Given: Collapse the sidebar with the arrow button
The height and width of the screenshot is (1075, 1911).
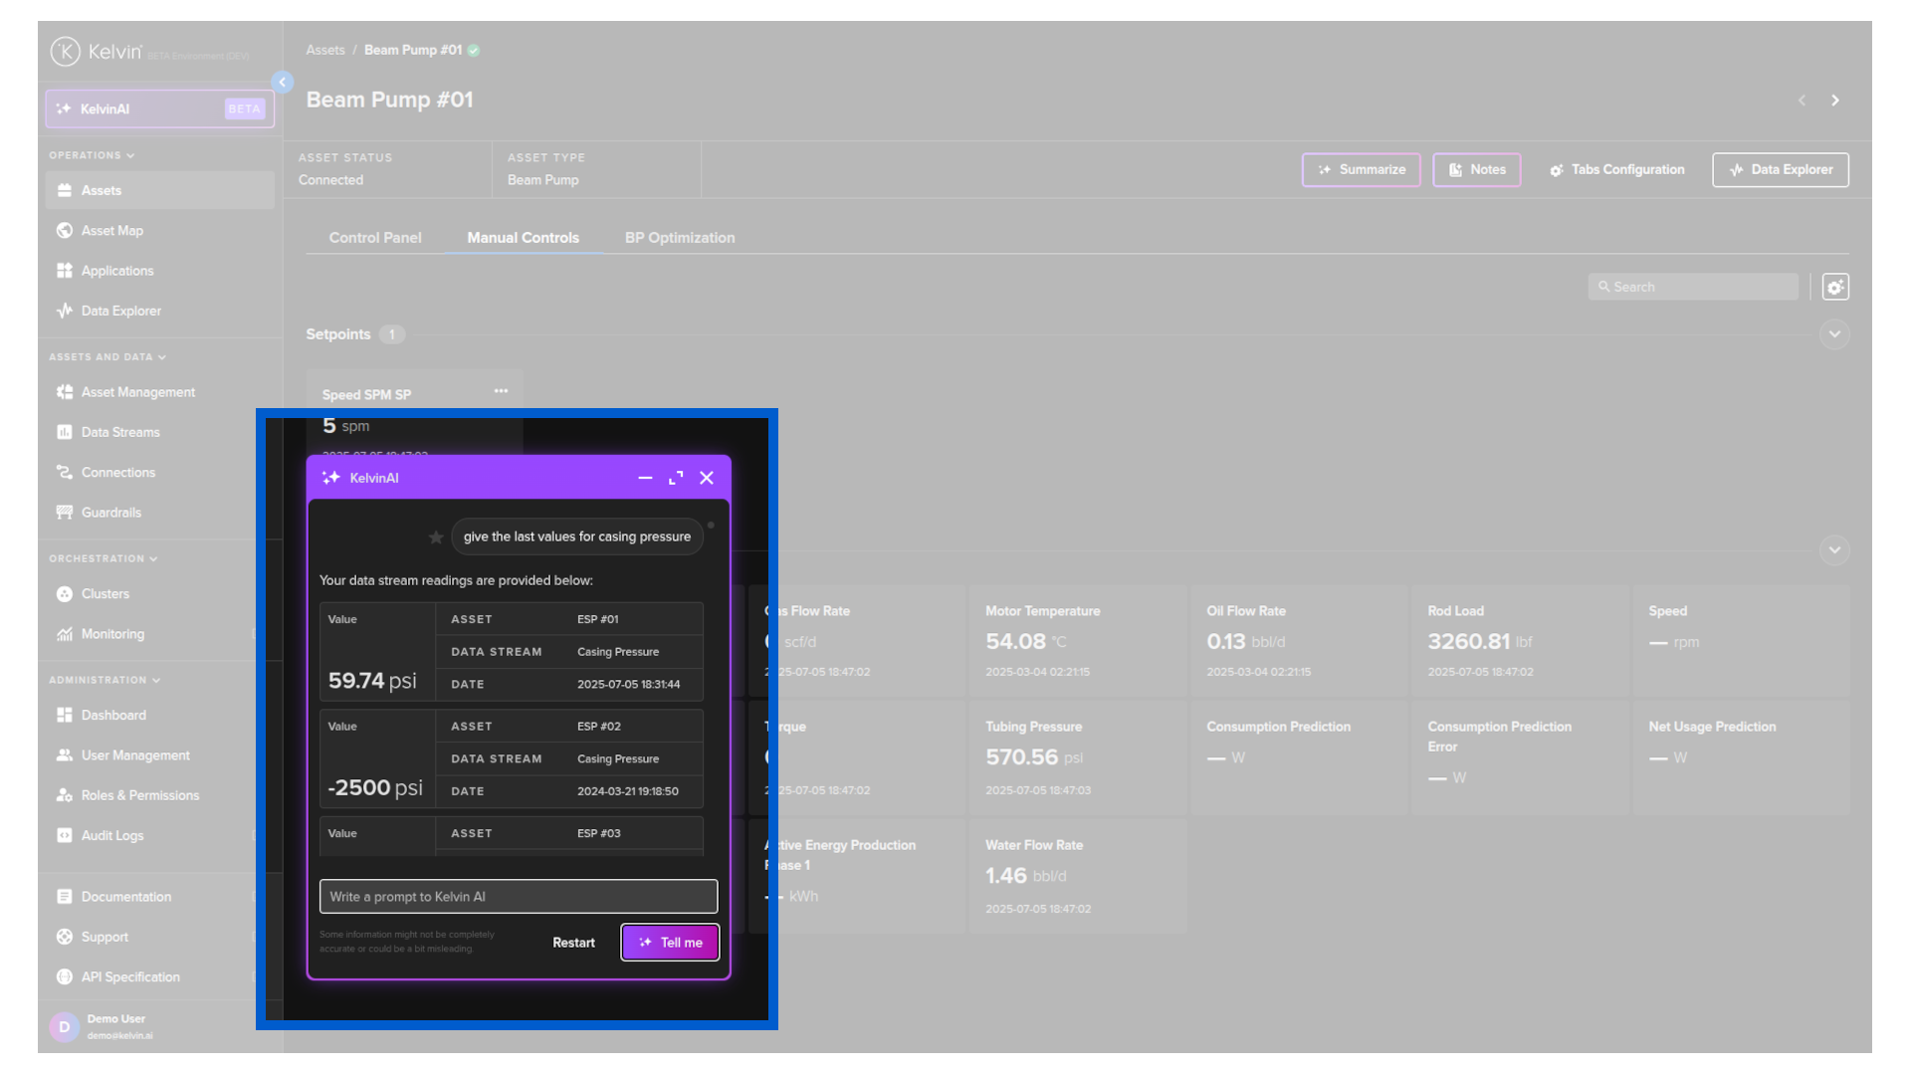Looking at the screenshot, I should click(283, 83).
